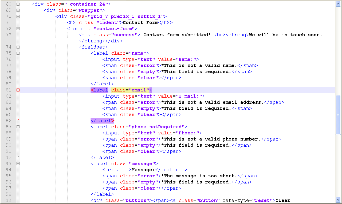This screenshot has height=204, width=342.
Task: Collapse the container_24 div fold on line 68
Action: (18, 4)
